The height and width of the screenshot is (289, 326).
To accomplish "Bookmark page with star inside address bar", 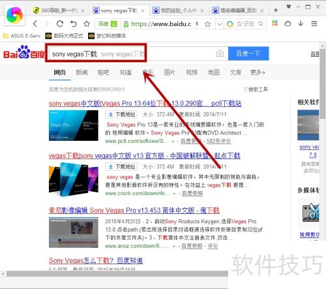I will click(208, 23).
